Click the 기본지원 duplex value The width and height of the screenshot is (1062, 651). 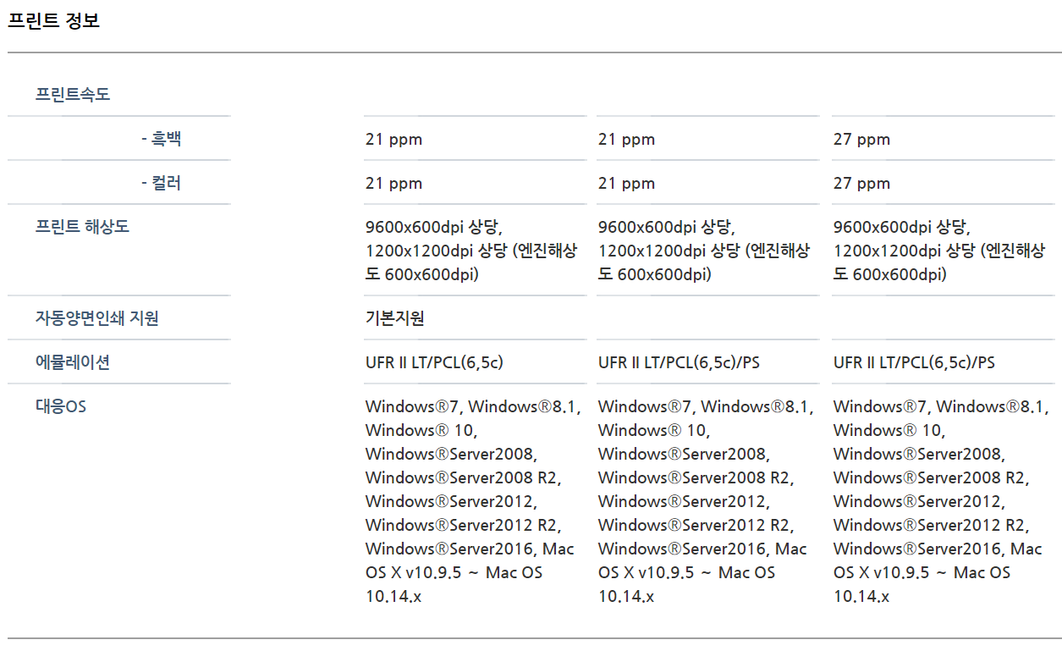point(394,319)
